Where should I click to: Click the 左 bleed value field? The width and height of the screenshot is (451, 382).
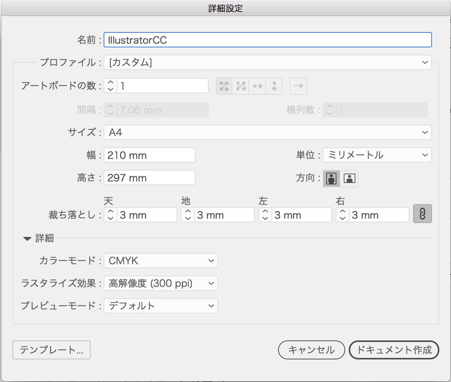point(302,215)
